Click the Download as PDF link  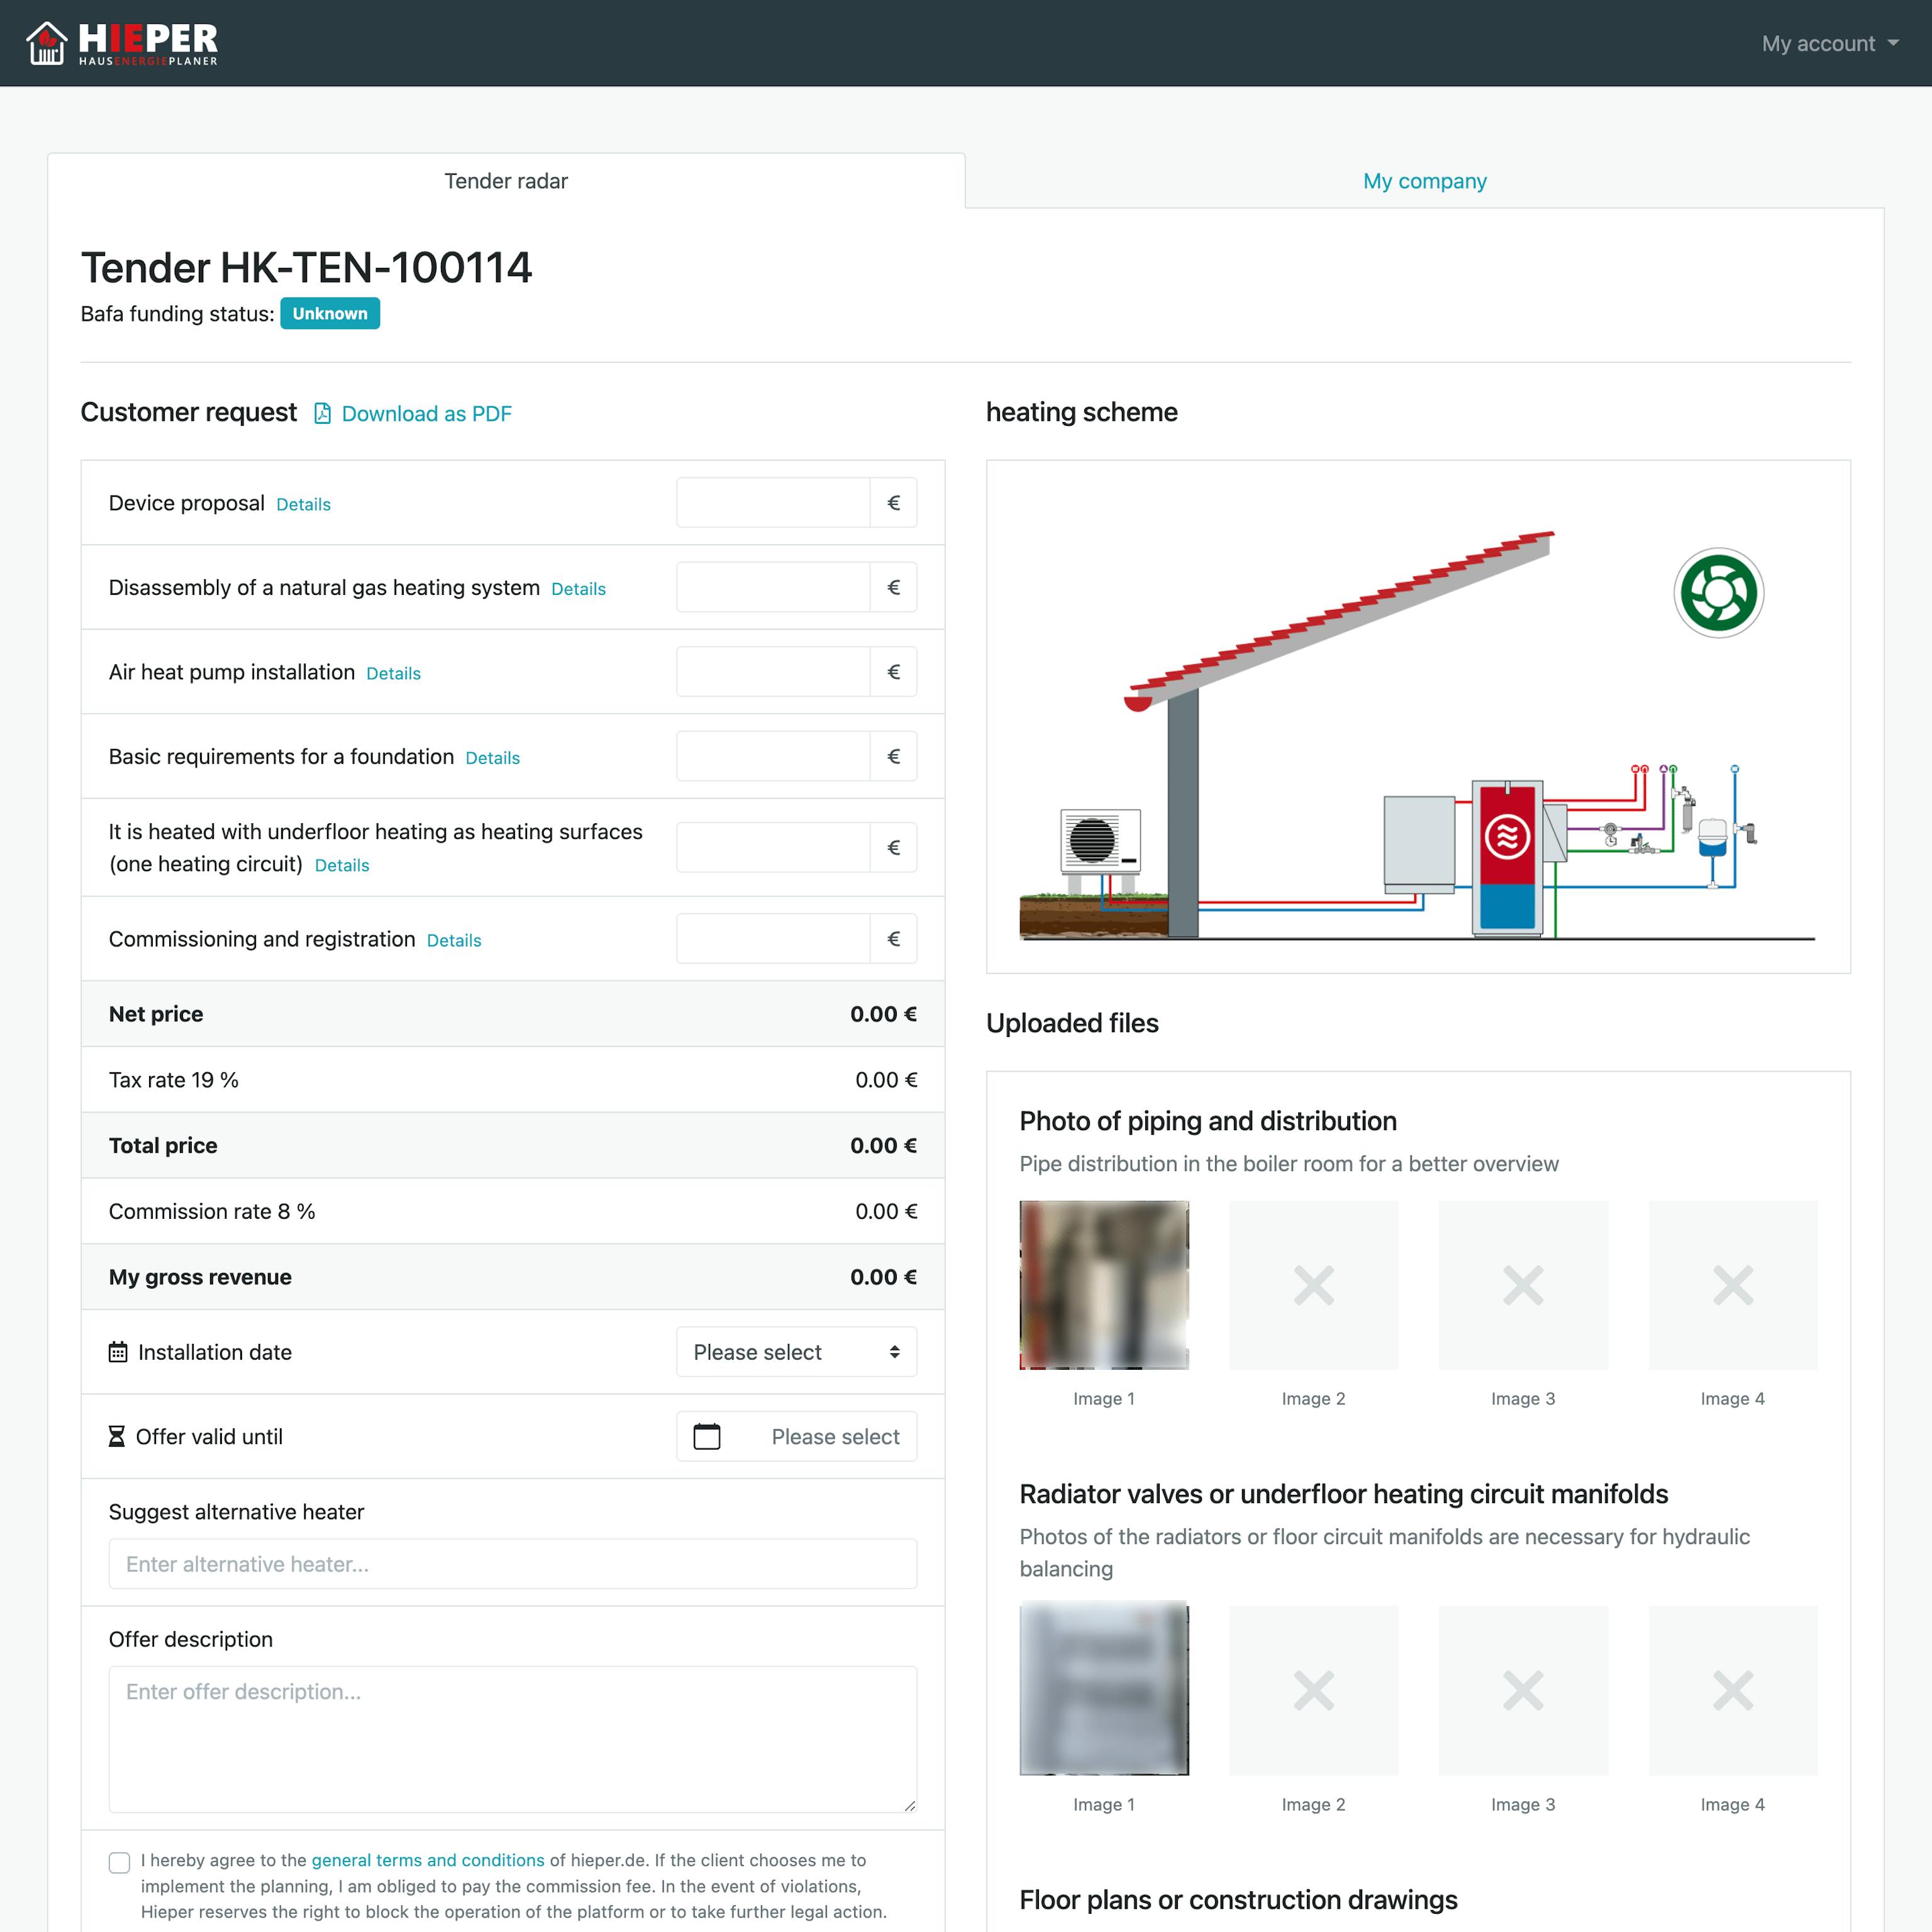(x=426, y=413)
